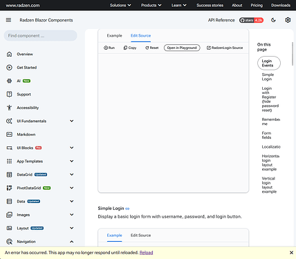This screenshot has width=296, height=259.
Task: Click www.radzen.com site link
Action: [23, 6]
